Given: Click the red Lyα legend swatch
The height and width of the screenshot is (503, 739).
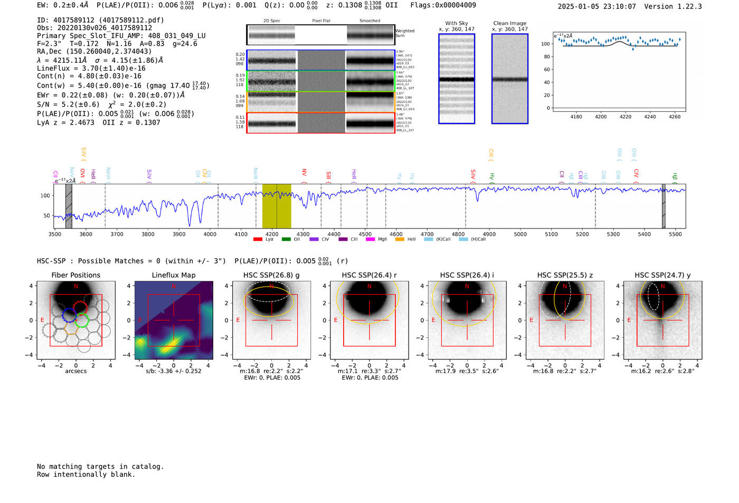Looking at the screenshot, I should tap(258, 240).
